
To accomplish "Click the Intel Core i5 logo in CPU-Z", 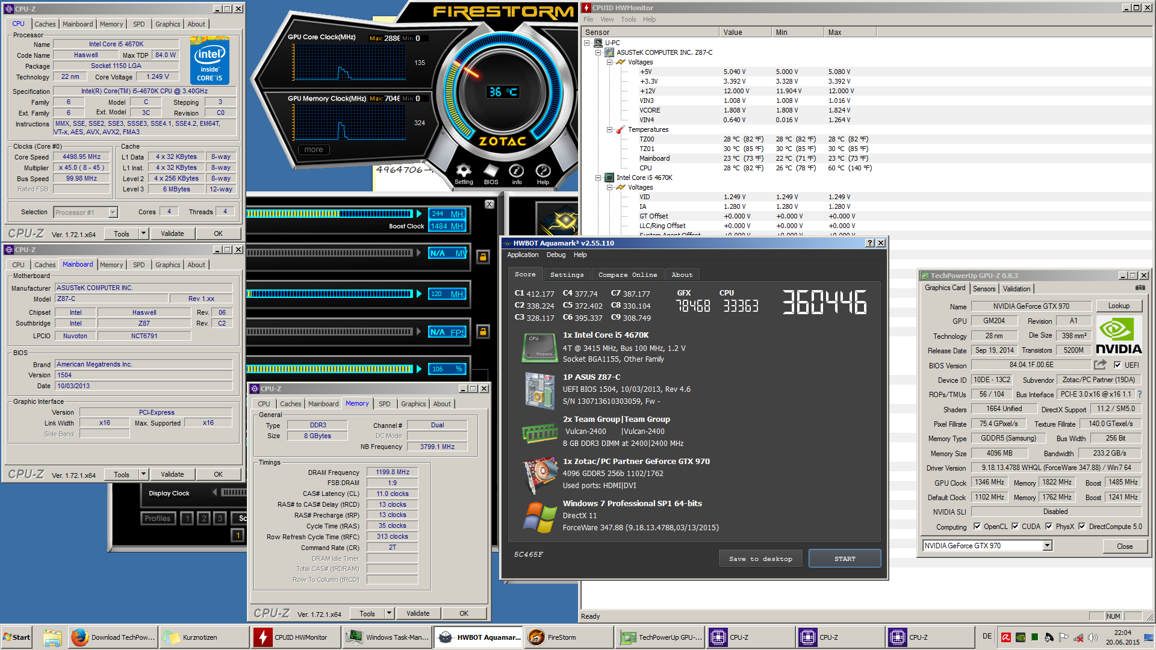I will coord(210,61).
